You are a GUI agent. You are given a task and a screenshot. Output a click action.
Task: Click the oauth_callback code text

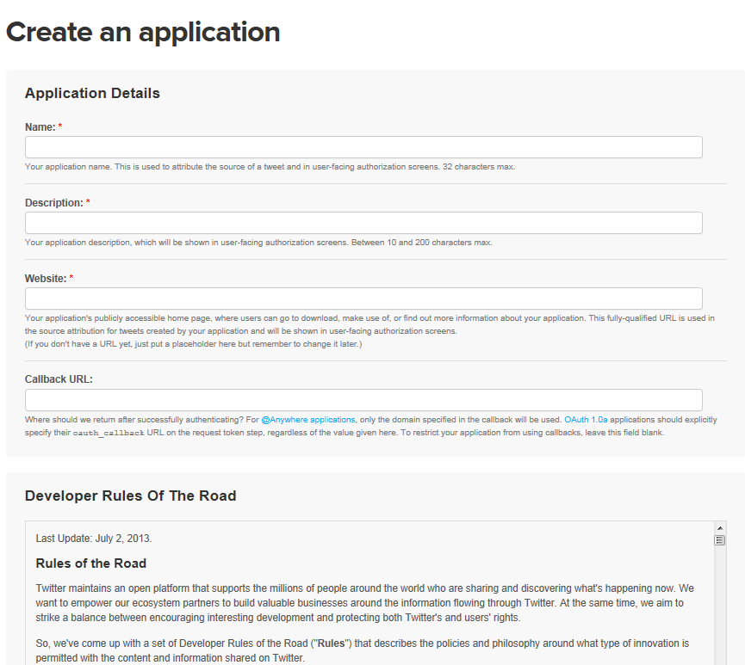(x=109, y=433)
